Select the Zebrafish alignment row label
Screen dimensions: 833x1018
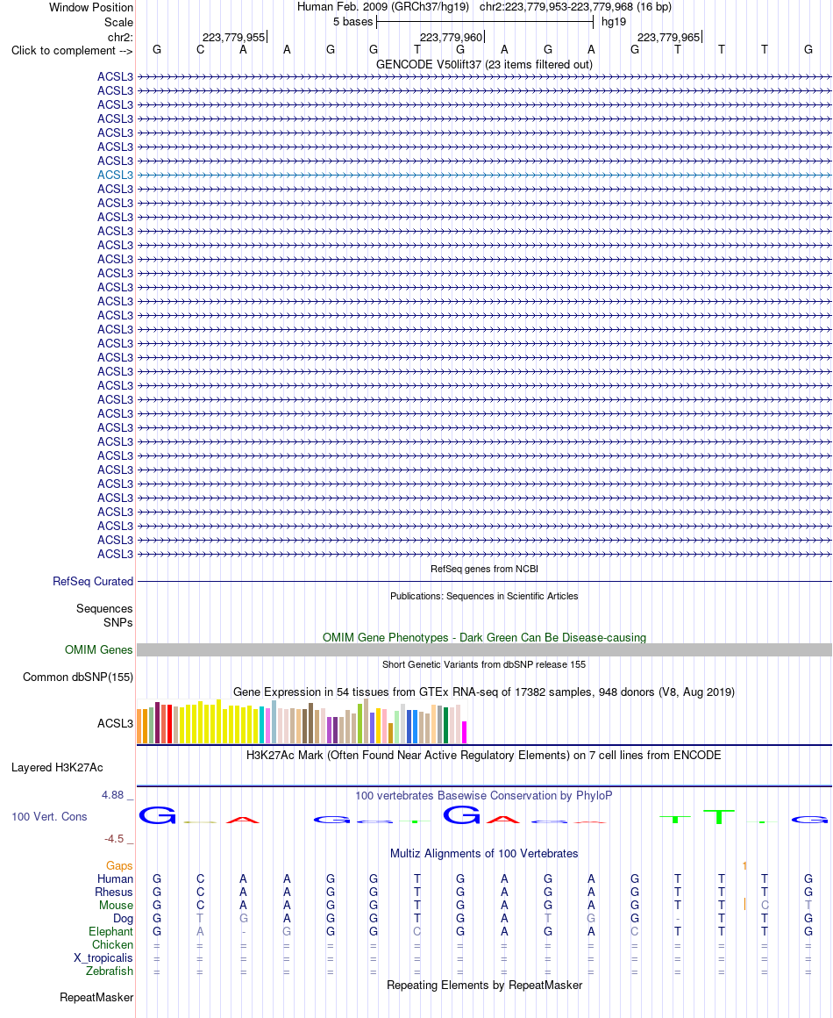(110, 971)
